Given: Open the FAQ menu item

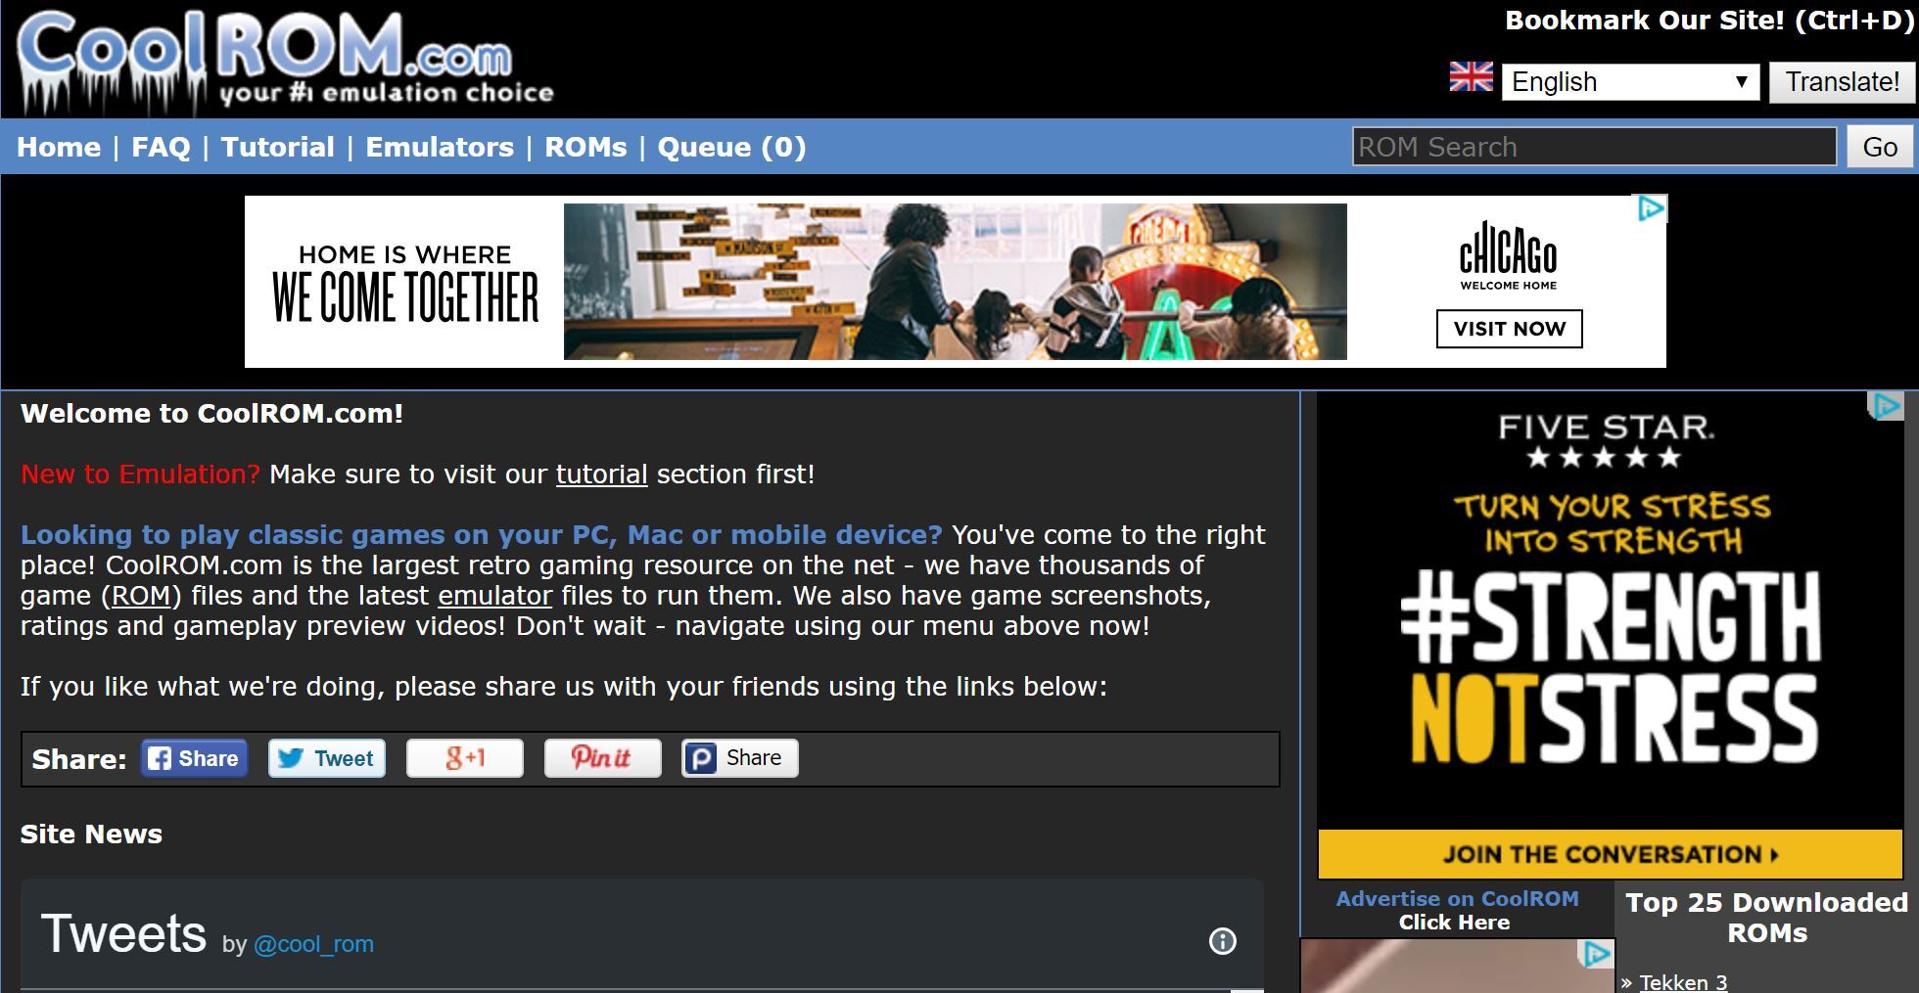Looking at the screenshot, I should click(x=161, y=147).
